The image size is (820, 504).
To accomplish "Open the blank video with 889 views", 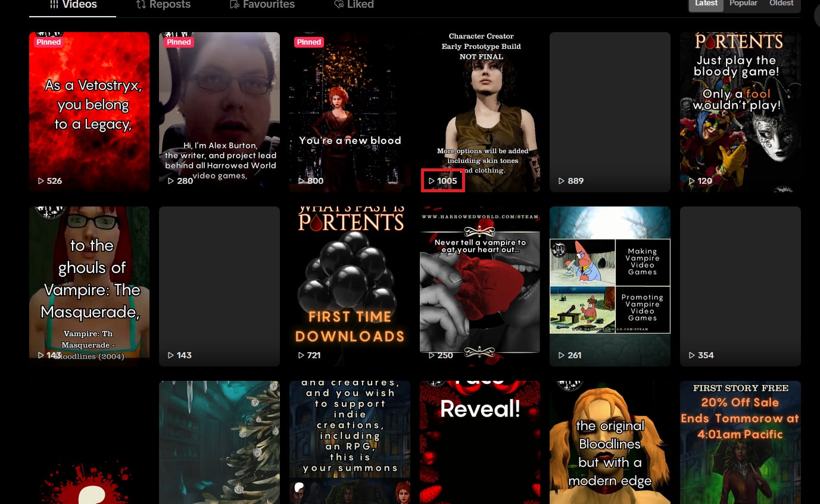I will (610, 112).
